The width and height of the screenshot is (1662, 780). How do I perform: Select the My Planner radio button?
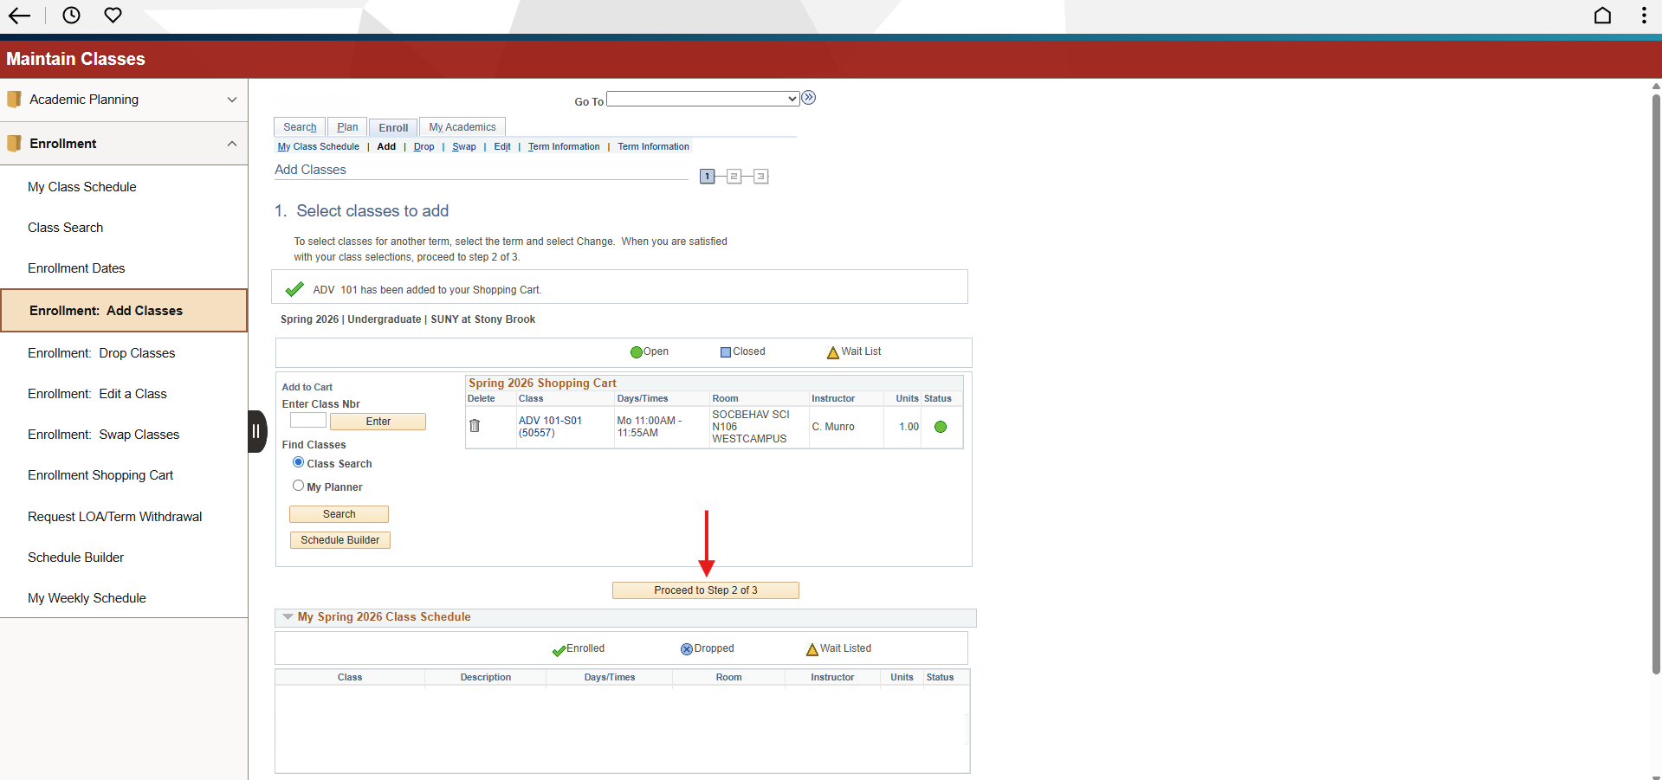tap(298, 486)
